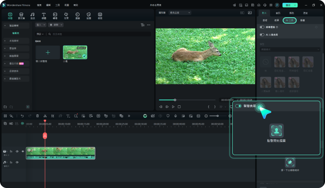Click the person portrait cutout start icon

(276, 131)
